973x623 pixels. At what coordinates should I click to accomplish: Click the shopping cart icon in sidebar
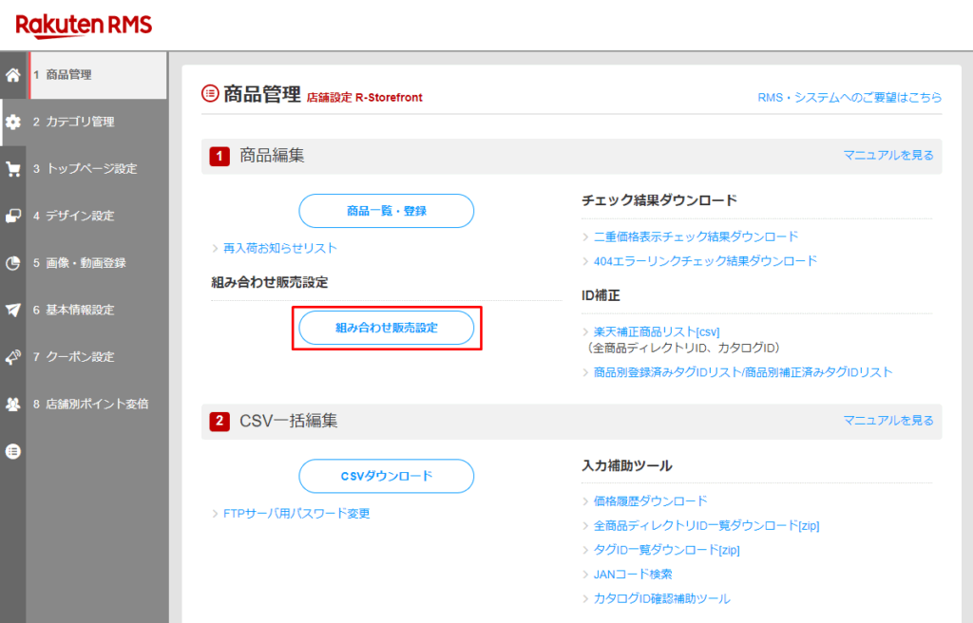tap(13, 169)
